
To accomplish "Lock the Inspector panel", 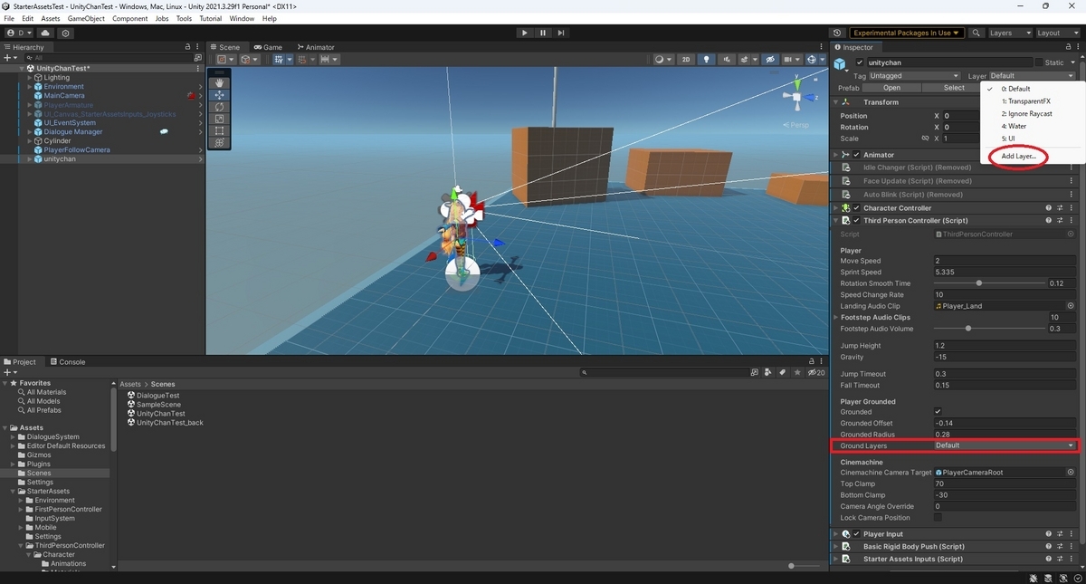I will point(1068,47).
